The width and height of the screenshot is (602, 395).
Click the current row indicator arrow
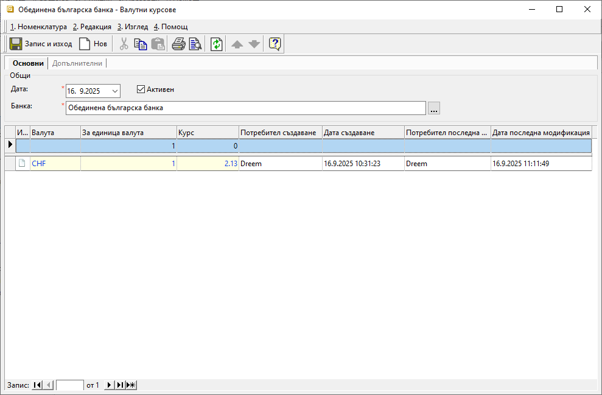pos(10,145)
